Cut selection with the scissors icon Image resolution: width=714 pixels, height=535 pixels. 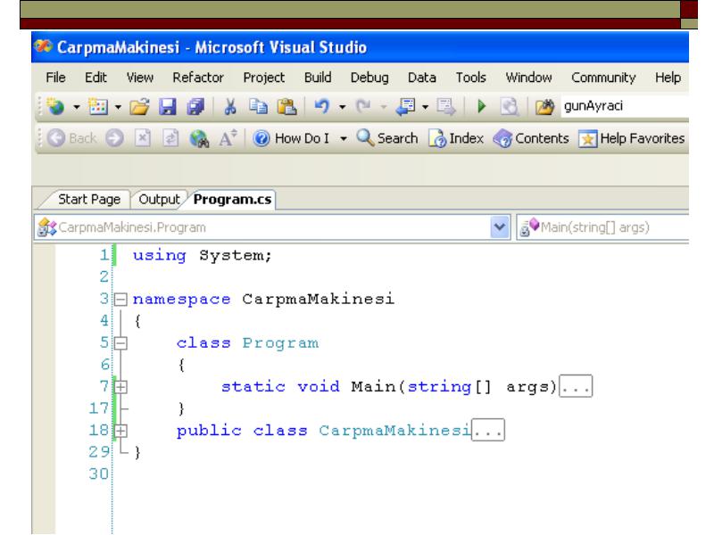tap(230, 107)
